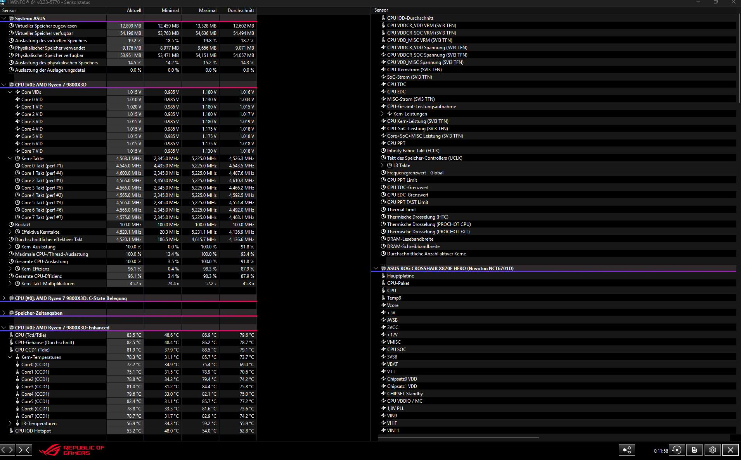The image size is (741, 460).
Task: Expand the Kern-Effizienz row
Action: (x=10, y=269)
